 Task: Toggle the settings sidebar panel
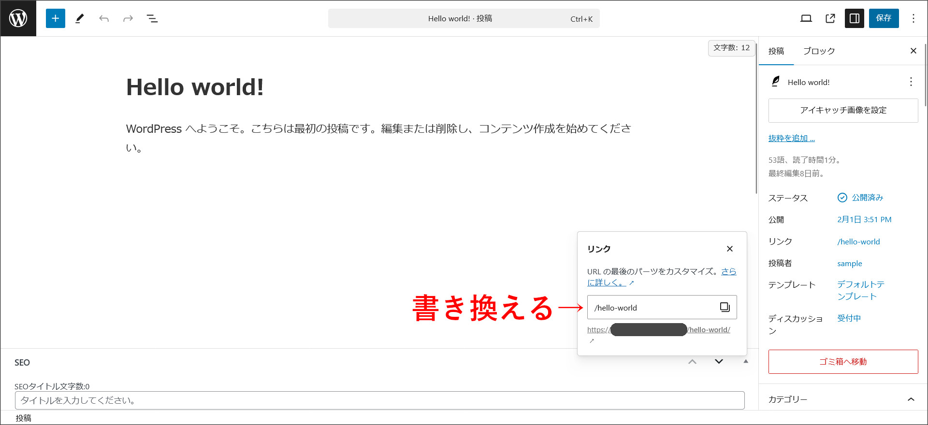[854, 18]
